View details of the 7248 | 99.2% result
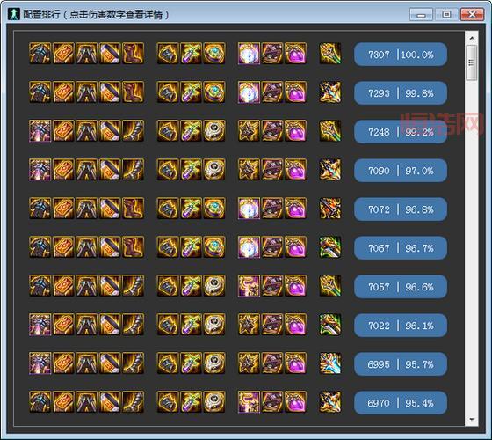The image size is (492, 440). [401, 132]
